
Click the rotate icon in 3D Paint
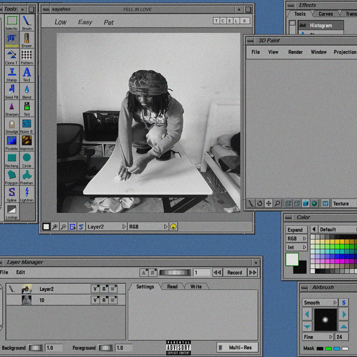tap(259, 203)
